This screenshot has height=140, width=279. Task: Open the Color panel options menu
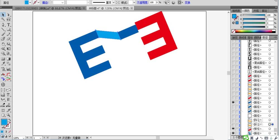(x=276, y=11)
